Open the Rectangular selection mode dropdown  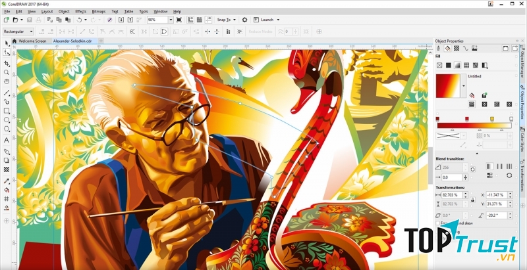point(18,32)
